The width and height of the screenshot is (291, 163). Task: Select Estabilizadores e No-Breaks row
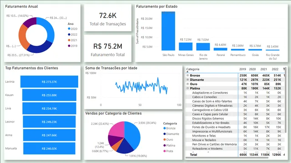[235, 123]
